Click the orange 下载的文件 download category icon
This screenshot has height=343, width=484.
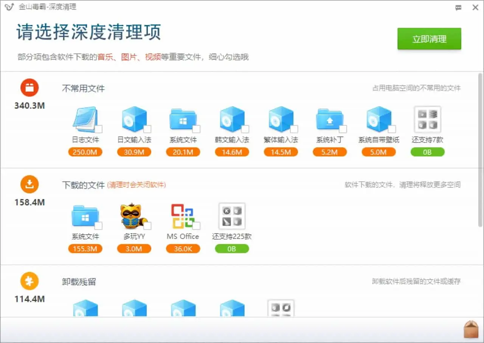29,185
